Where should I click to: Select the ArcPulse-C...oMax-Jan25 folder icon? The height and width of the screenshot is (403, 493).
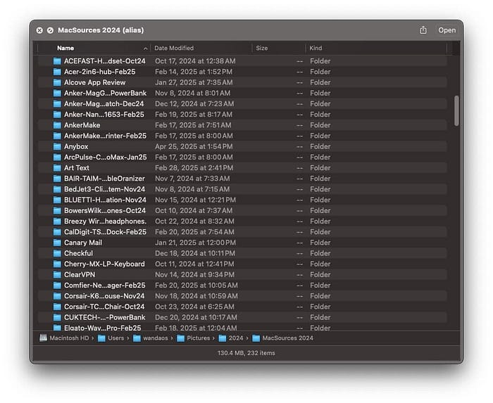(57, 157)
